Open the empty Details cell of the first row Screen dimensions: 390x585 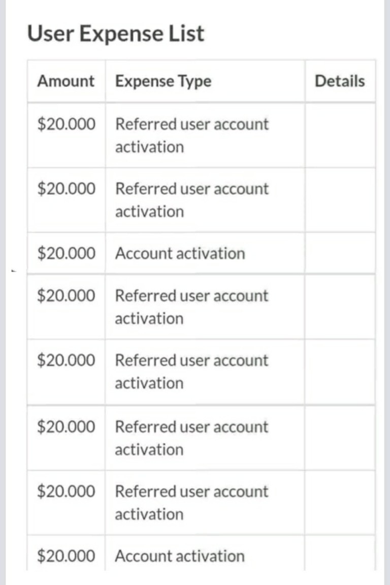click(x=340, y=135)
